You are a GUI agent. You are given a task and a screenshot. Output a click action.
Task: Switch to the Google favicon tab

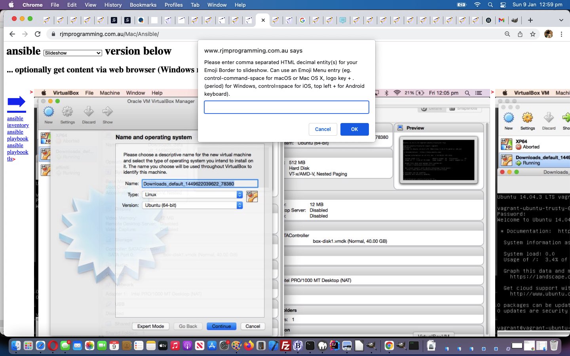point(302,20)
